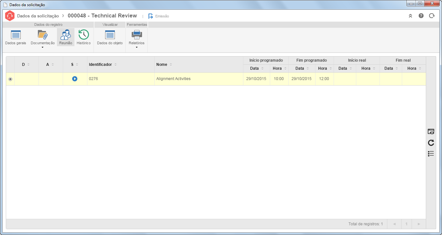Go to next page in pagination
This screenshot has height=235, width=442.
point(419,224)
